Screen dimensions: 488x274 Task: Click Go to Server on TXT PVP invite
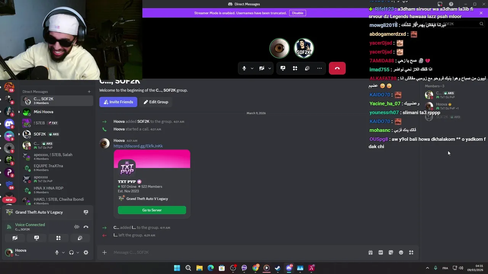point(152,210)
